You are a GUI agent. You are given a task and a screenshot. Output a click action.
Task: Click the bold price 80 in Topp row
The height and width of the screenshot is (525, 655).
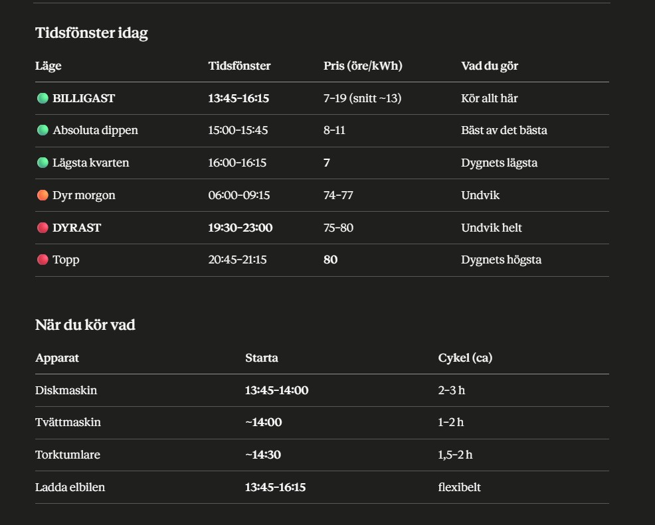point(330,260)
